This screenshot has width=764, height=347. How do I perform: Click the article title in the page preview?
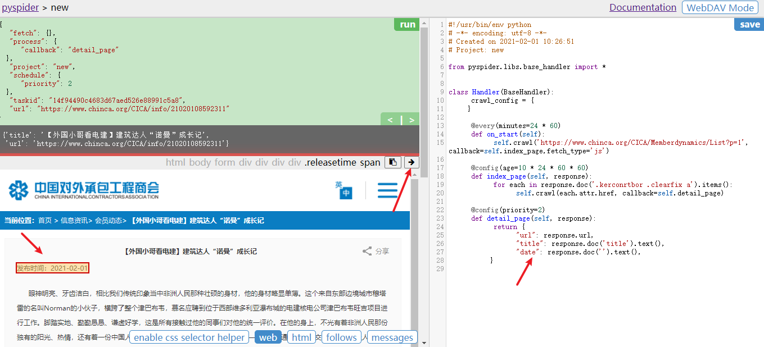(x=190, y=251)
